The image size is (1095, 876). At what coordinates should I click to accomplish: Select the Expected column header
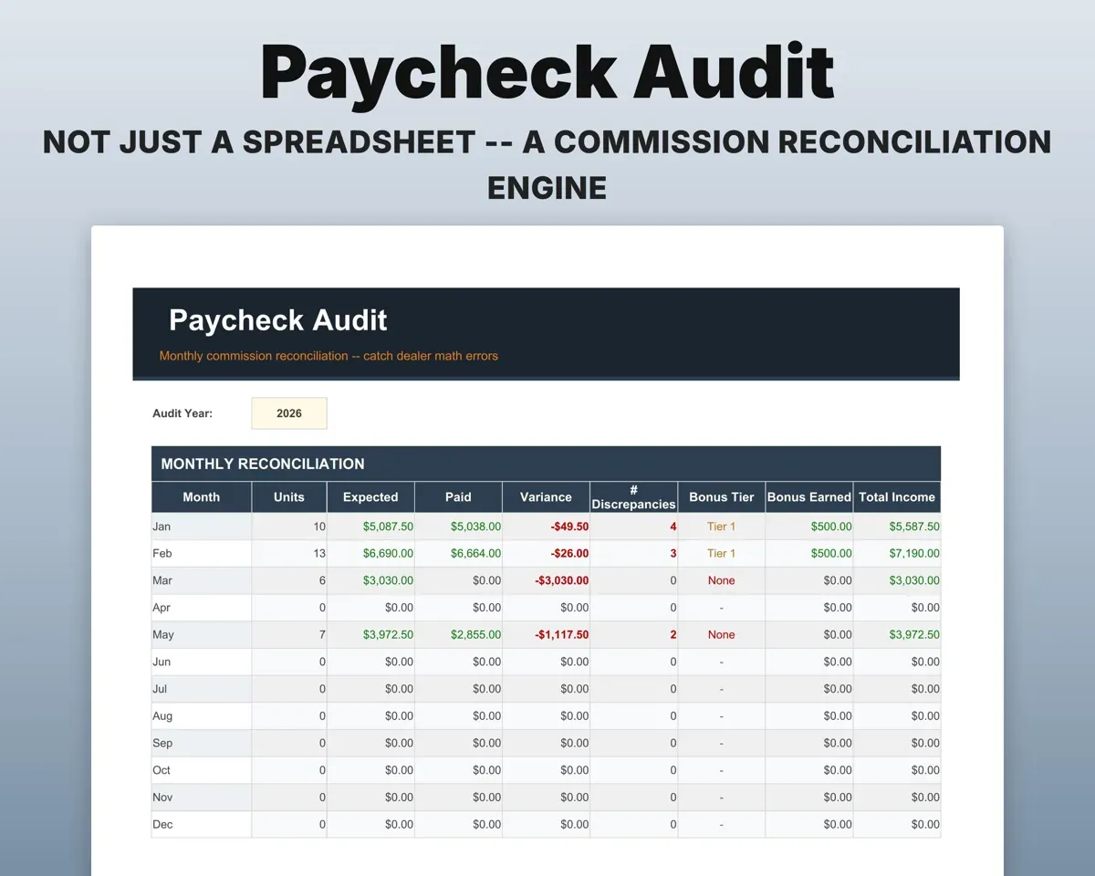[370, 497]
